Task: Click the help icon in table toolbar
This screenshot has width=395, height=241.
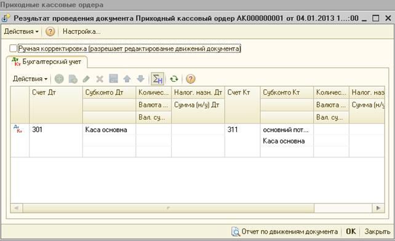Action: pos(191,79)
